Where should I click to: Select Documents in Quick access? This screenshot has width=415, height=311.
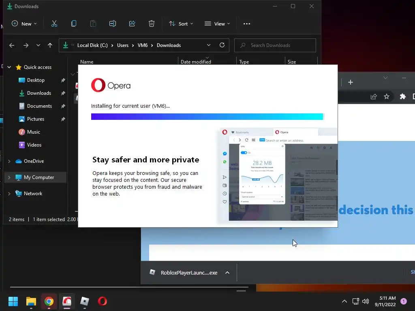39,106
